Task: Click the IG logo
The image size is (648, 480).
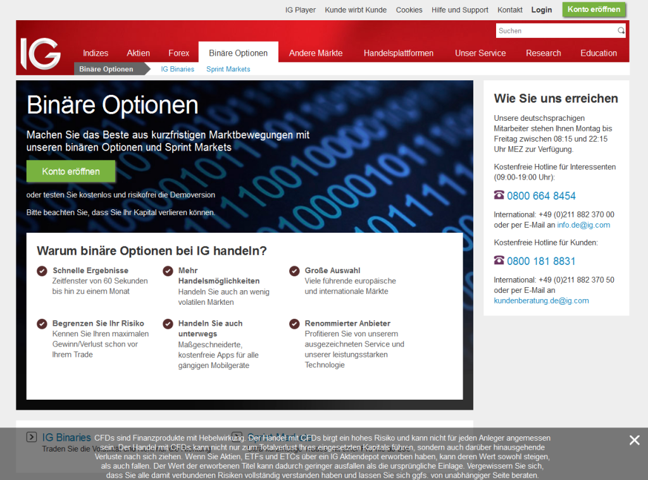Action: (x=40, y=54)
